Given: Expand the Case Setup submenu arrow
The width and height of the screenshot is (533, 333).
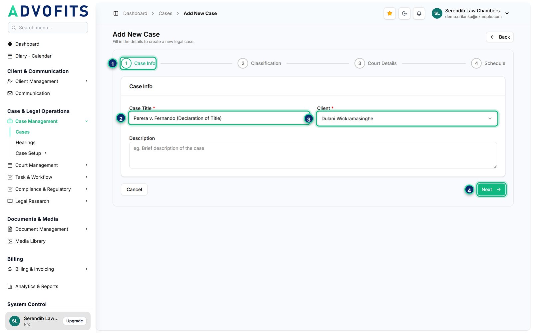Looking at the screenshot, I should pyautogui.click(x=46, y=153).
